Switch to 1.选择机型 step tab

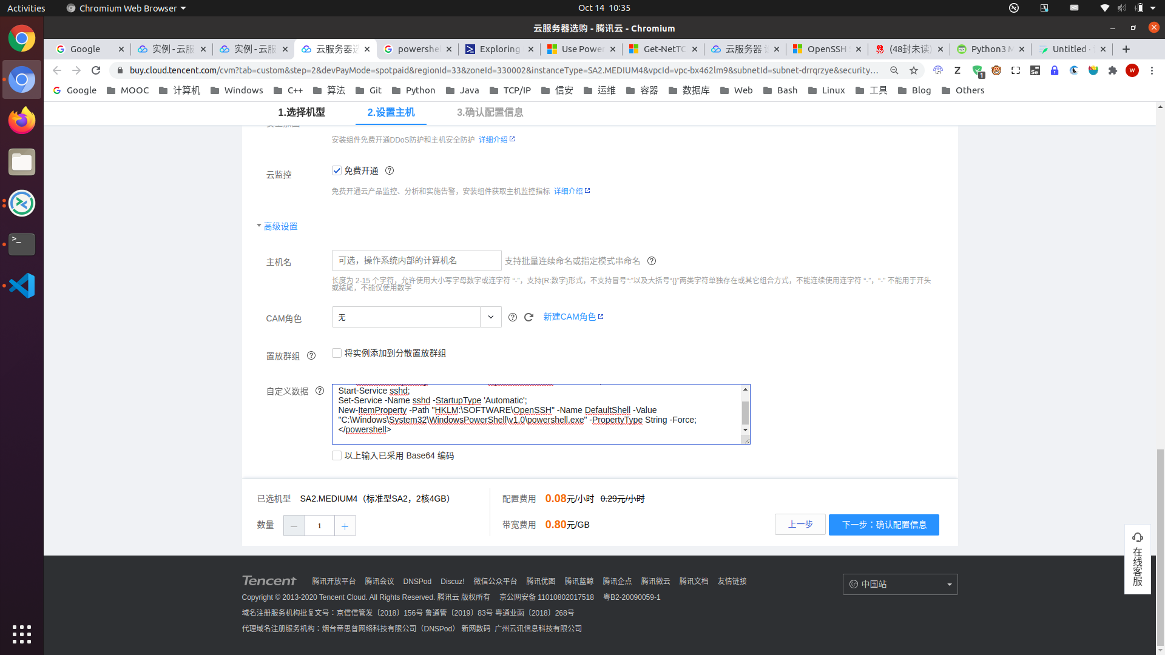(302, 112)
